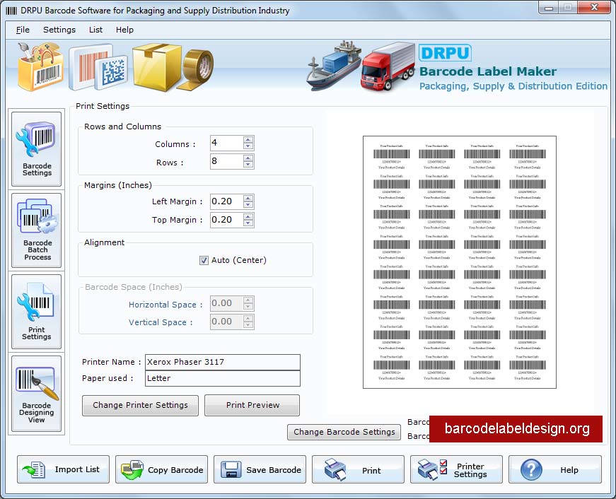The image size is (616, 499).
Task: Click the shopping bag barcode header icon
Action: [40, 66]
